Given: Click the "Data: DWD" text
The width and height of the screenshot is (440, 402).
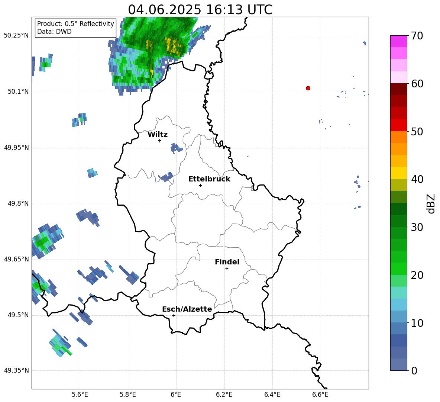Looking at the screenshot, I should [54, 32].
